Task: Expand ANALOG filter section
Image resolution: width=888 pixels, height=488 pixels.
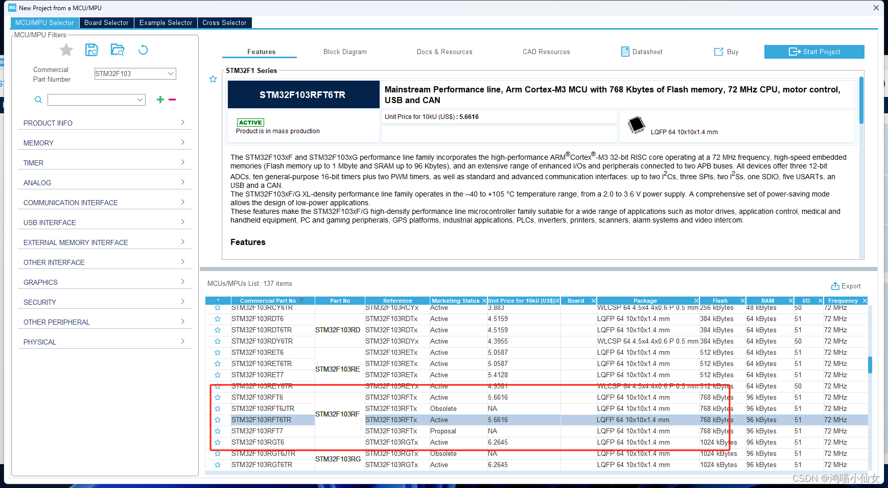Action: pos(105,183)
